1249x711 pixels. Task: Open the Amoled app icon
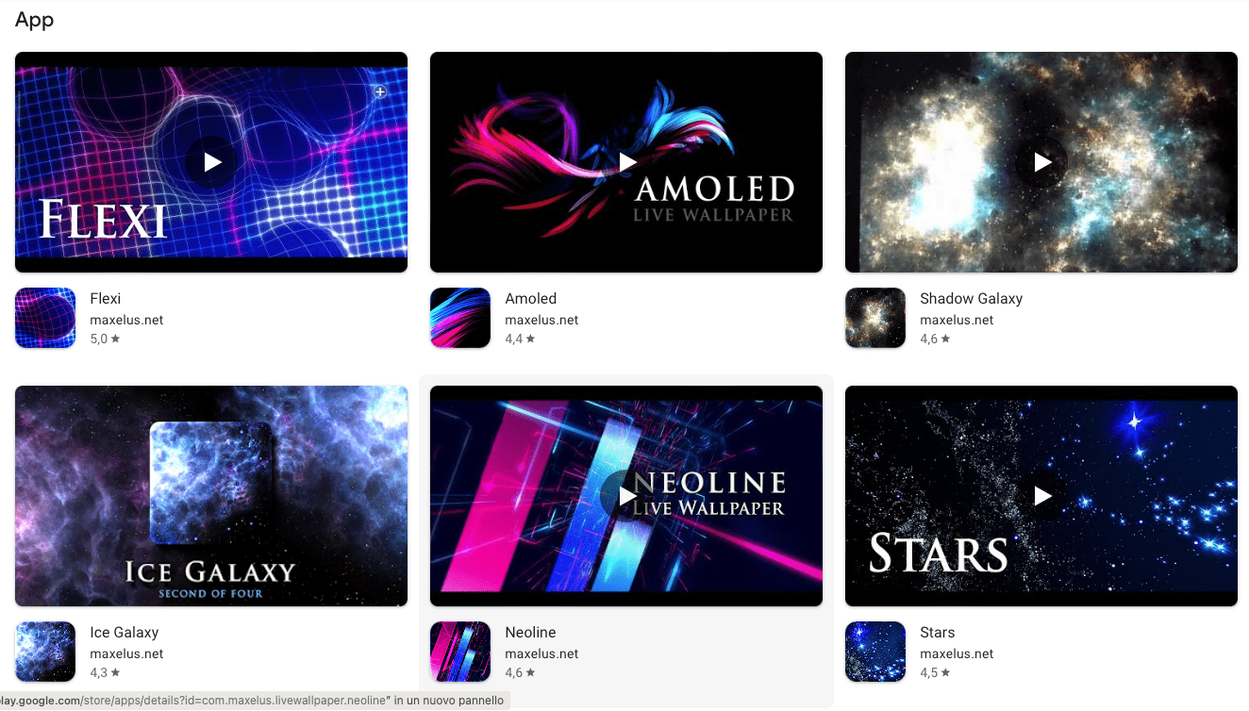point(460,318)
